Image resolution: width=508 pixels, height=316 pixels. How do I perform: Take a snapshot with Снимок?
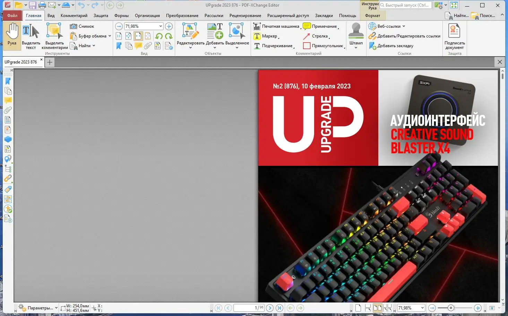tap(82, 26)
